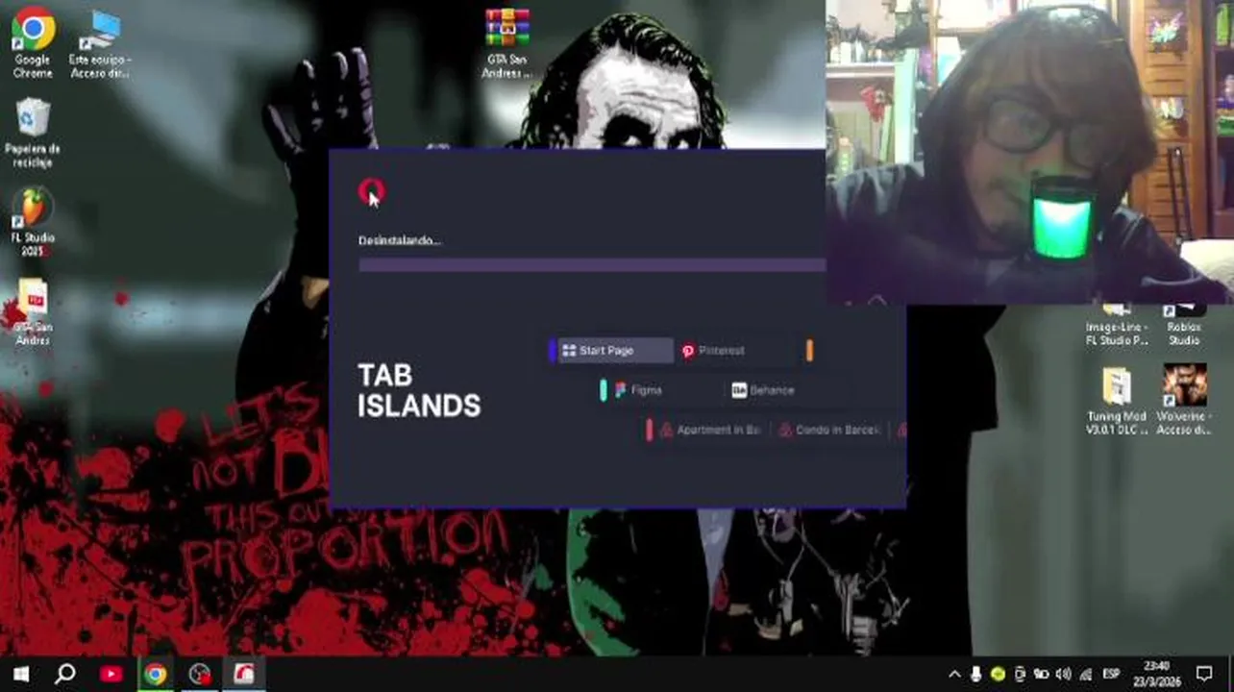Select the Condo in Barcel tab
Screen dimensions: 1234x692
click(829, 431)
